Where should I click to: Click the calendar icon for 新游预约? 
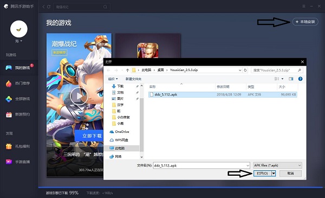tap(9, 114)
